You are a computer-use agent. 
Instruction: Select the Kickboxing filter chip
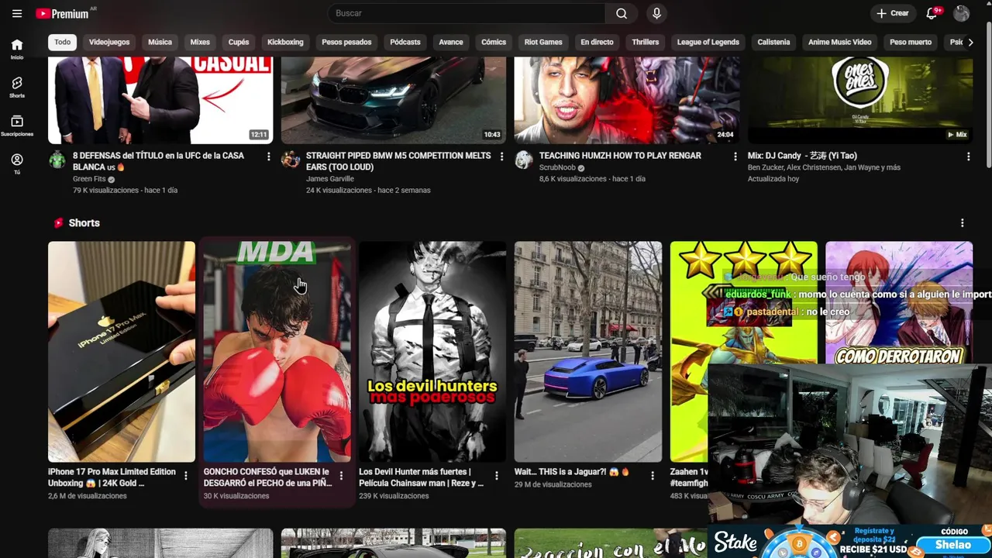tap(285, 42)
